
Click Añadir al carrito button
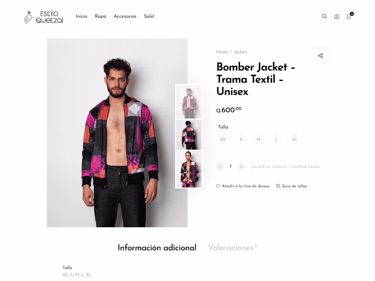[269, 167]
